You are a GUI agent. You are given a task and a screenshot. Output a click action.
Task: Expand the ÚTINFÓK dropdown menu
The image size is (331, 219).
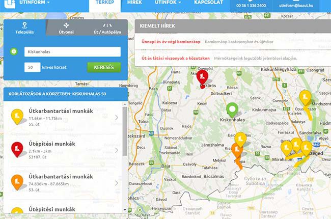coord(168,3)
